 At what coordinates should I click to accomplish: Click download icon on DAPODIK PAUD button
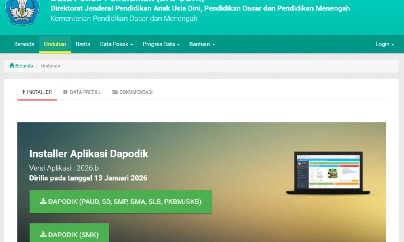[x=43, y=201]
